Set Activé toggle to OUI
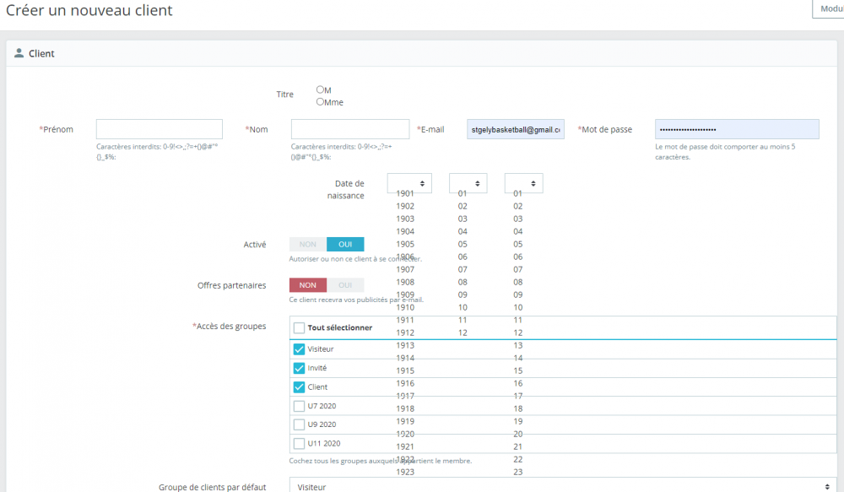The height and width of the screenshot is (492, 844). (345, 244)
